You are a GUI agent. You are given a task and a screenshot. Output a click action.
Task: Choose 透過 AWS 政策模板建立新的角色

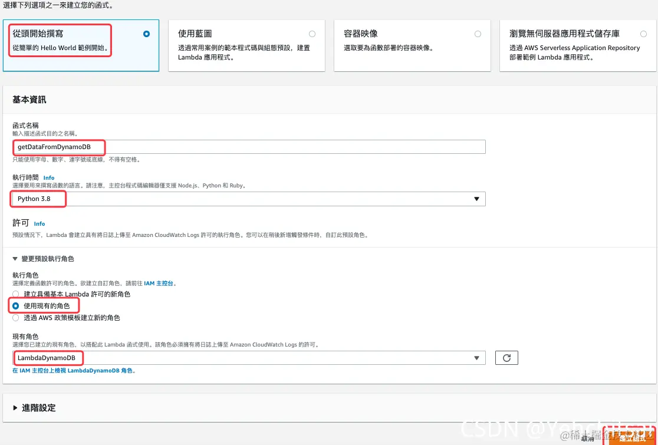[15, 317]
